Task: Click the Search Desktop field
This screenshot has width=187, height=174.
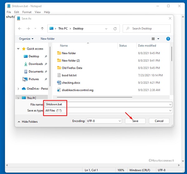Action: (147, 29)
